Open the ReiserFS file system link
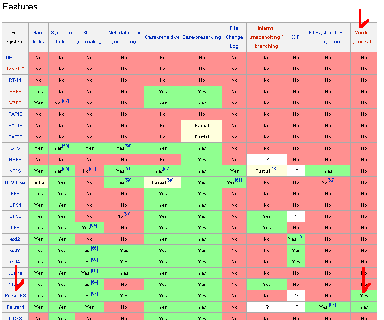Viewport: 384px width, 320px height. 15,295
